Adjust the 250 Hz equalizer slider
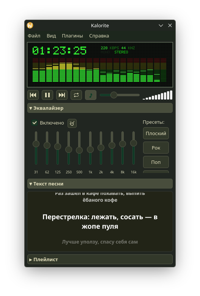This screenshot has width=200, height=296. [69, 148]
